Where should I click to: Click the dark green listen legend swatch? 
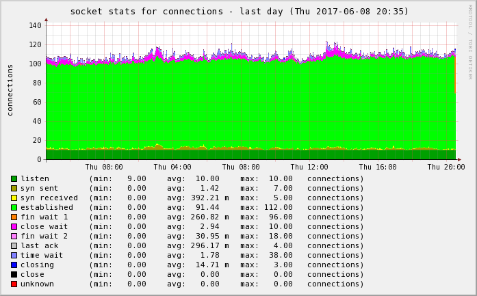[x=14, y=178]
